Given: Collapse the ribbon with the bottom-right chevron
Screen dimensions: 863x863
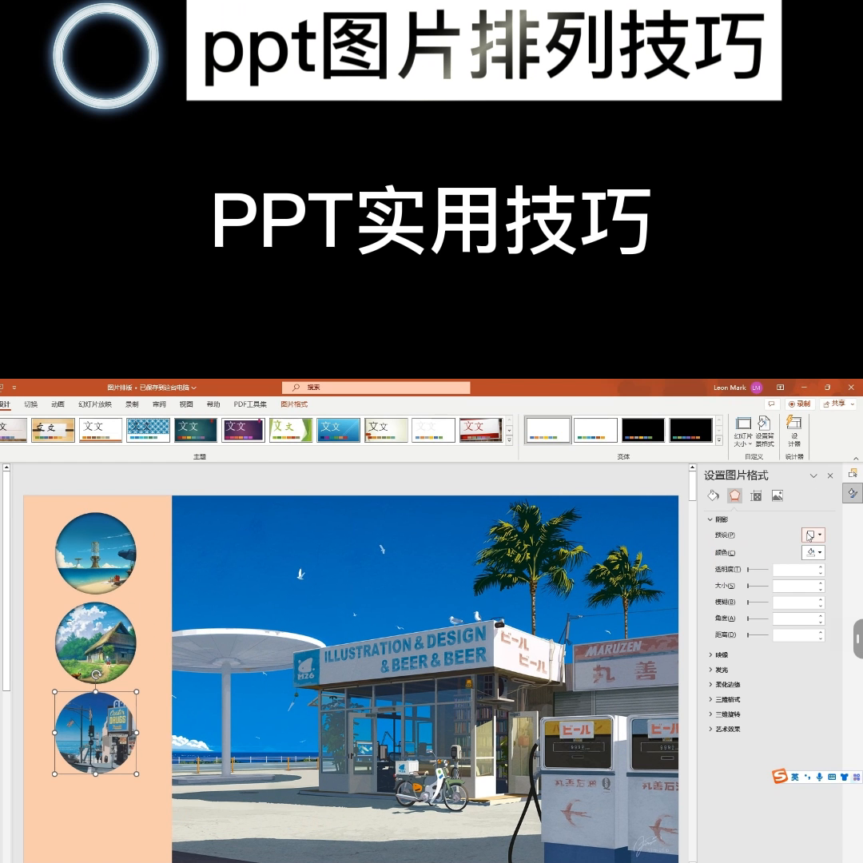Looking at the screenshot, I should (856, 457).
